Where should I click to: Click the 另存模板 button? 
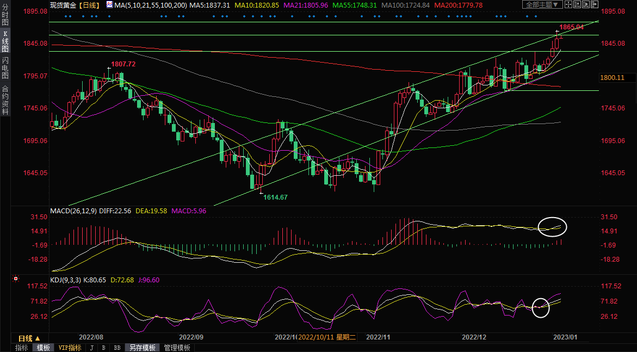pos(143,348)
